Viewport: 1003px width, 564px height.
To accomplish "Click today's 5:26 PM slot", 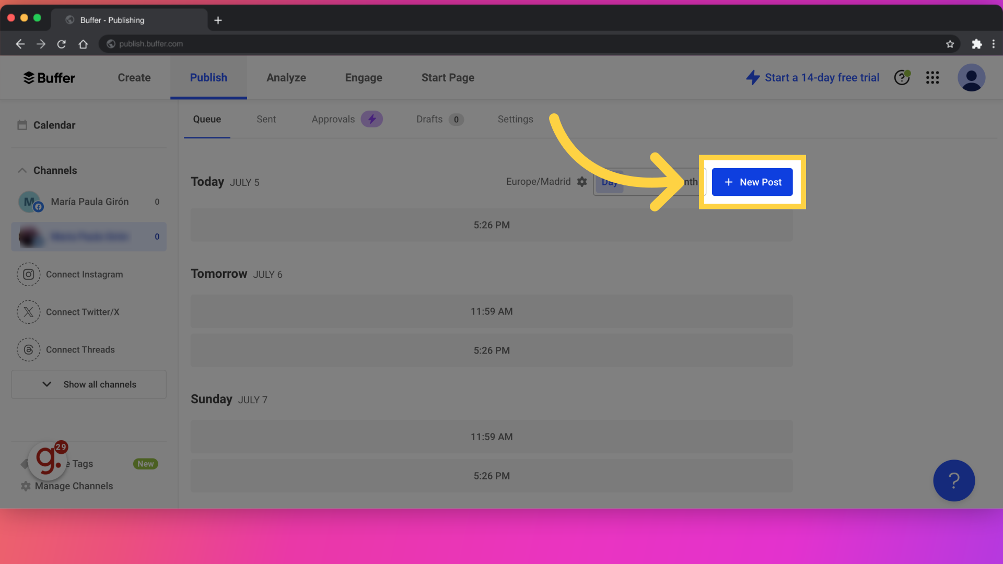I will coord(492,225).
